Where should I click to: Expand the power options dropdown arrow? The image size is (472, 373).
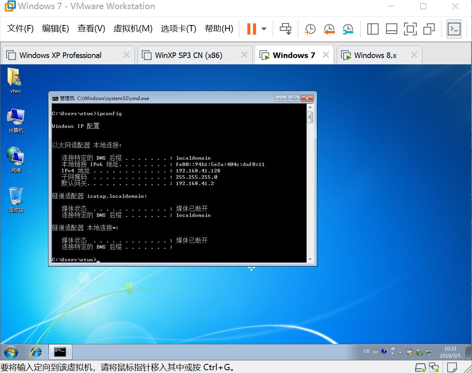coord(264,29)
